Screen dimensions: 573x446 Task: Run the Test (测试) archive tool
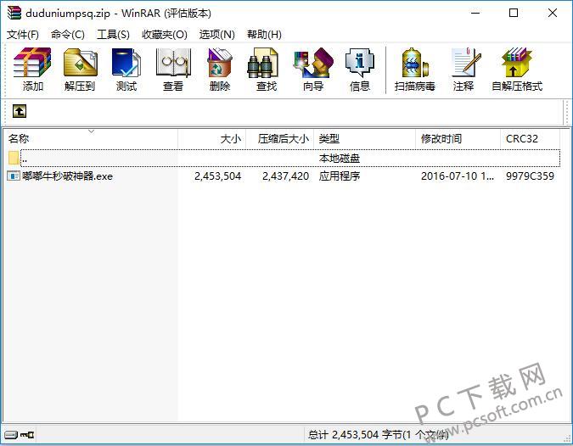pyautogui.click(x=126, y=70)
